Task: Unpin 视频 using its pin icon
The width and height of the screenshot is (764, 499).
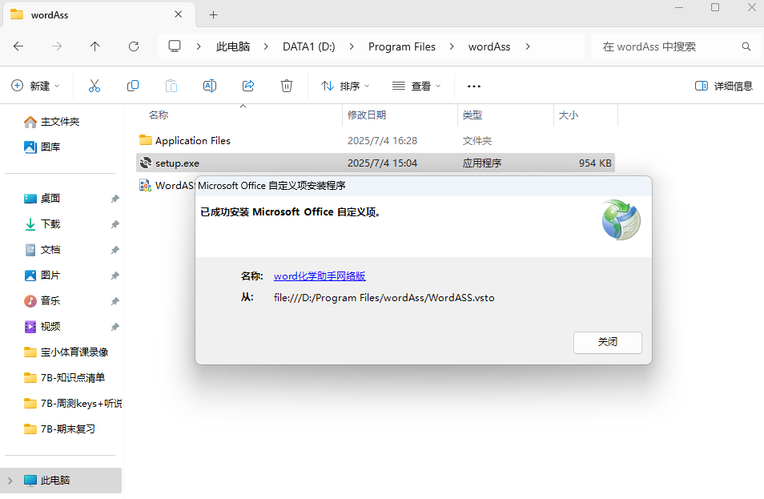Action: pos(115,327)
